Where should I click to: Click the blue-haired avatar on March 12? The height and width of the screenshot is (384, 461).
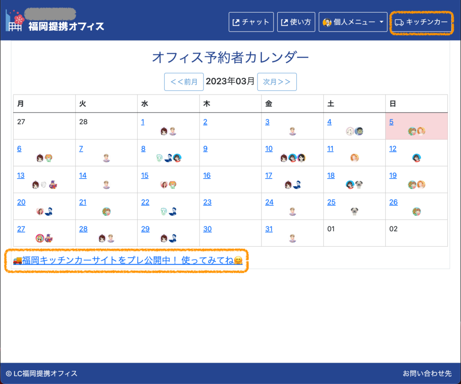(x=416, y=158)
